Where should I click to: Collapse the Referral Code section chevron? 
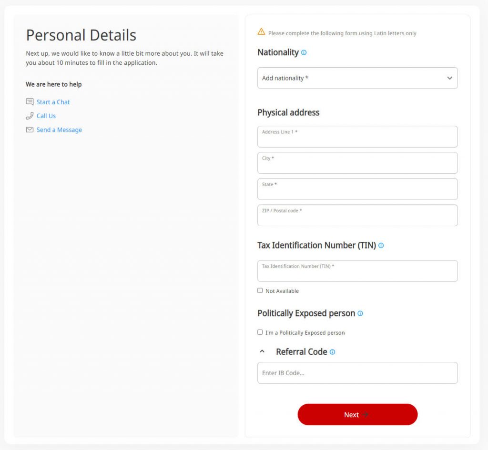[x=262, y=352]
